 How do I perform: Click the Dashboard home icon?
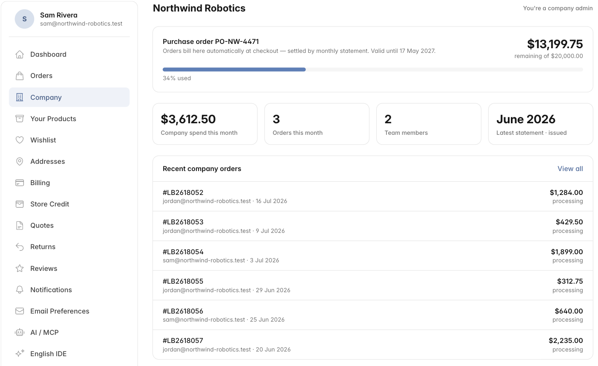pos(19,54)
